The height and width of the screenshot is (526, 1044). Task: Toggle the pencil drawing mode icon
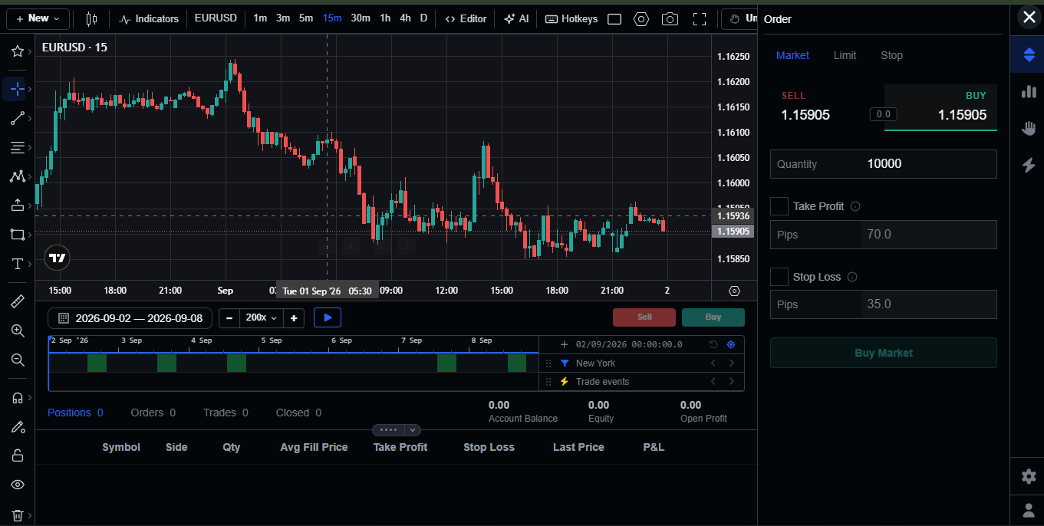coord(17,426)
